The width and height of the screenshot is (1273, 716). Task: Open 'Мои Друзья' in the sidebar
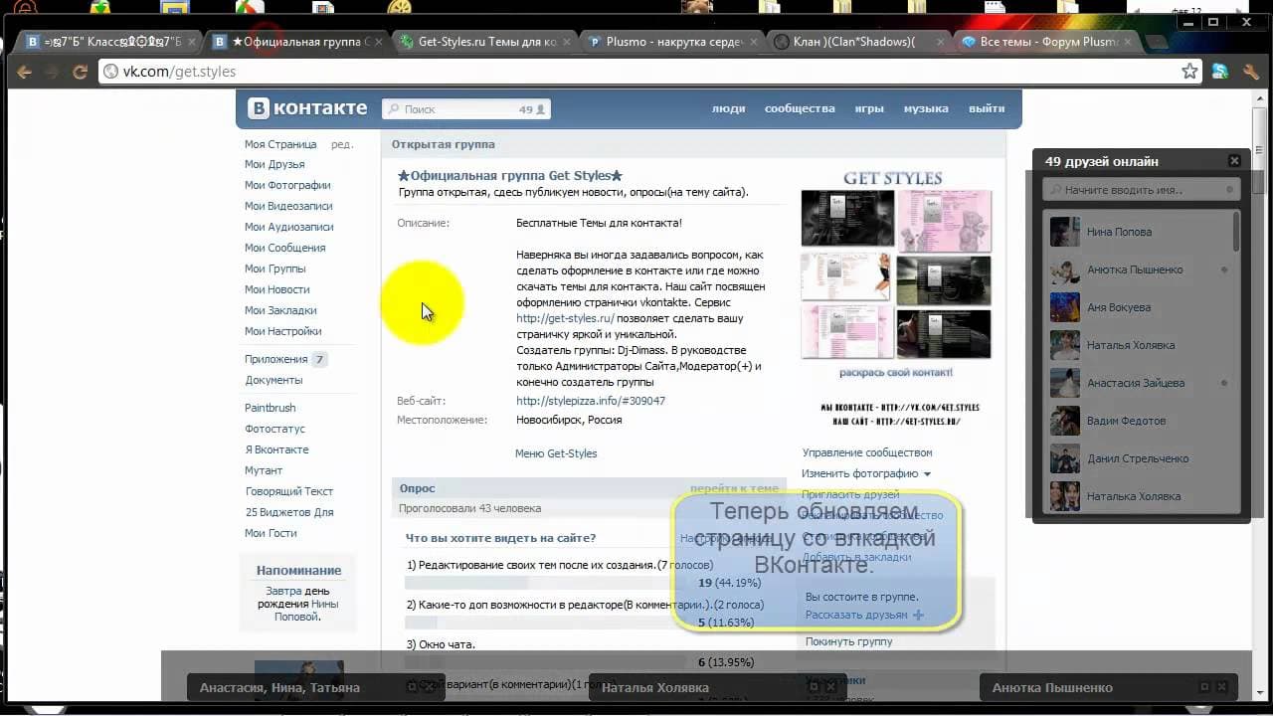(x=274, y=164)
